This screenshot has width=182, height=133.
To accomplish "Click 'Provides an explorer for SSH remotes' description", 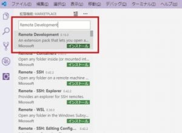I will click(x=51, y=97).
